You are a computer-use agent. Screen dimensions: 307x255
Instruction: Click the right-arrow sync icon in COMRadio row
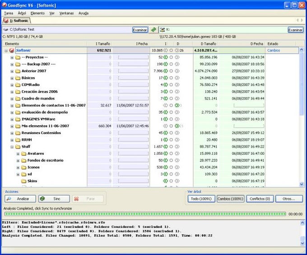(x=177, y=85)
